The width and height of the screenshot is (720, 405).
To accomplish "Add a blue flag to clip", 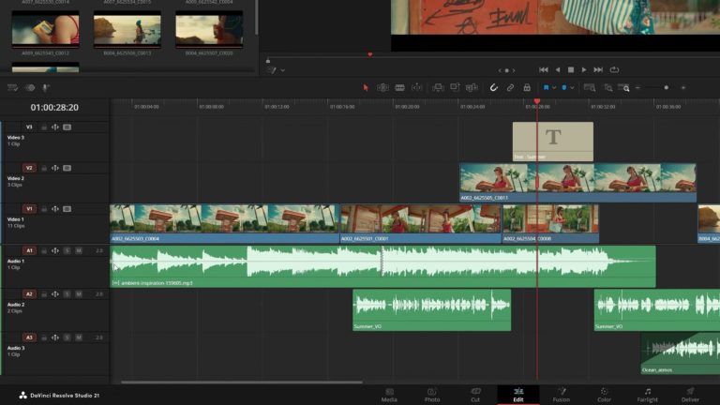I will pyautogui.click(x=546, y=88).
